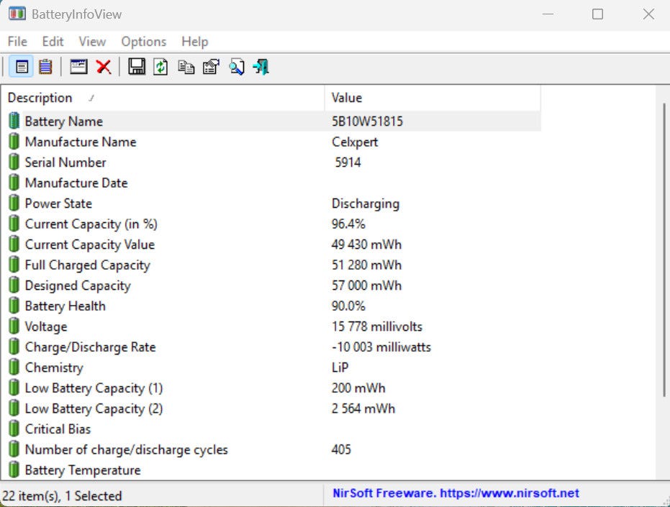
Task: Select the Serial Number row
Action: point(271,162)
